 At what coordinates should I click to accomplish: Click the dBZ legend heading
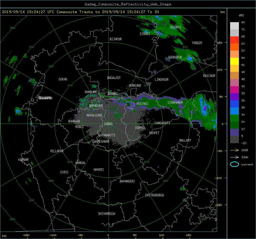coord(241,15)
